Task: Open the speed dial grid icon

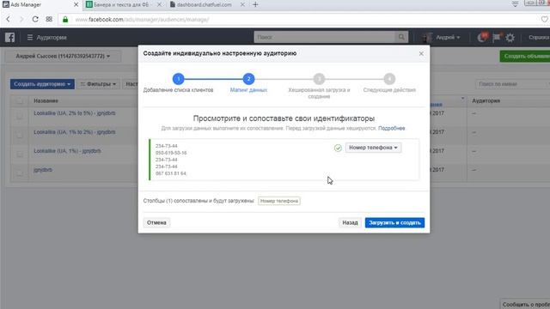Action: click(49, 19)
